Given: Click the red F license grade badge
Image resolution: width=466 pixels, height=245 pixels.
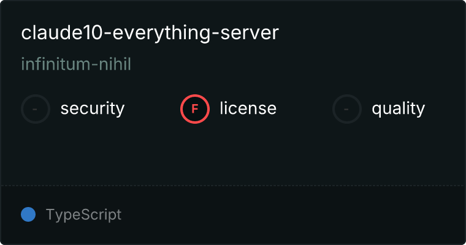Looking at the screenshot, I should 195,109.
